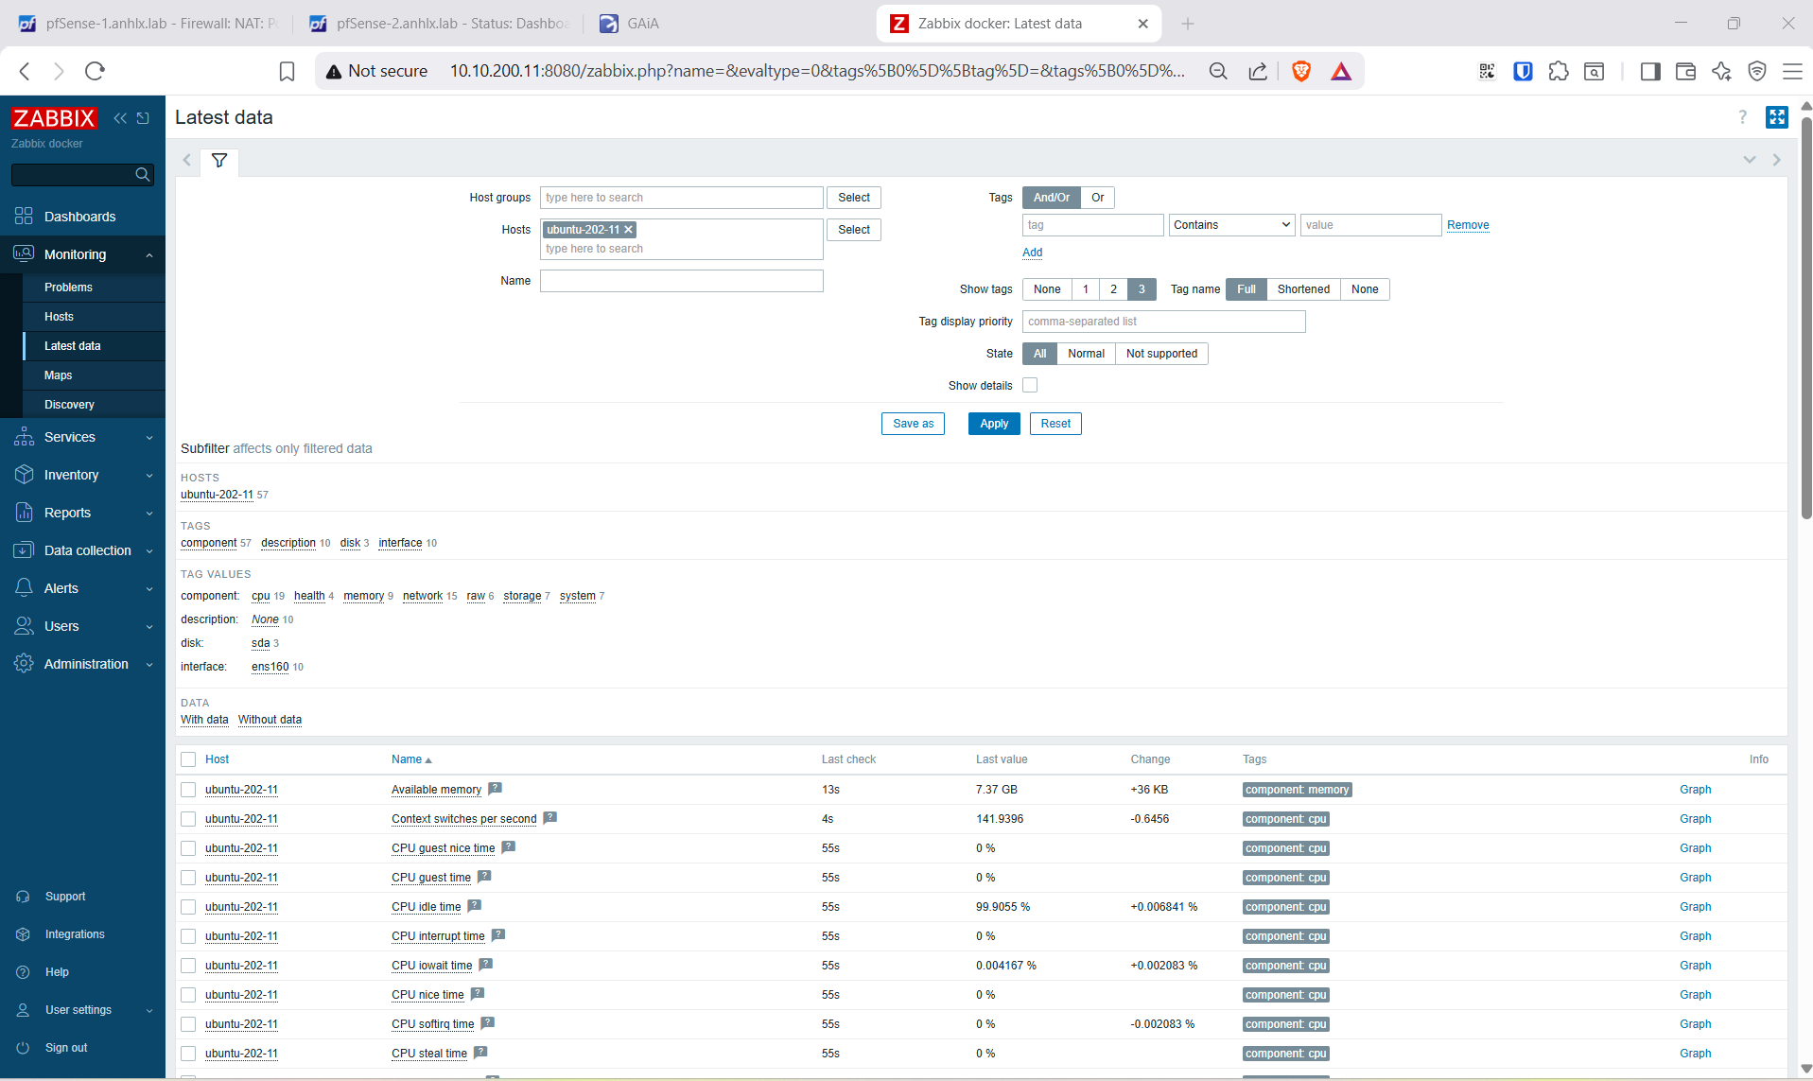Image resolution: width=1813 pixels, height=1081 pixels.
Task: Open the Brave Rewards triangle icon
Action: click(1341, 71)
